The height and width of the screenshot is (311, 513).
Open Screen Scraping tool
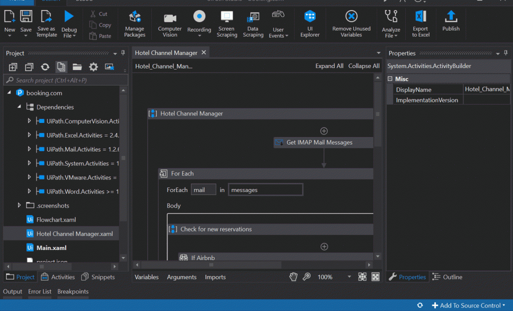[227, 24]
